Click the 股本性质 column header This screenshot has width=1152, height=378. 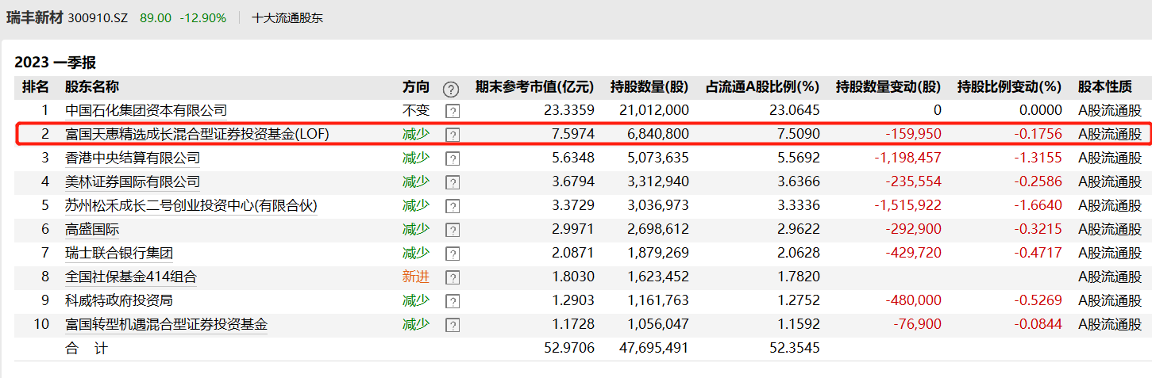click(x=1105, y=87)
